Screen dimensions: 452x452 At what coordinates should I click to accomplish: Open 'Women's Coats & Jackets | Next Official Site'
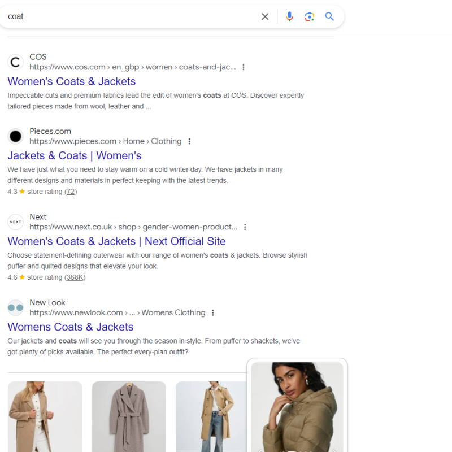coord(116,242)
